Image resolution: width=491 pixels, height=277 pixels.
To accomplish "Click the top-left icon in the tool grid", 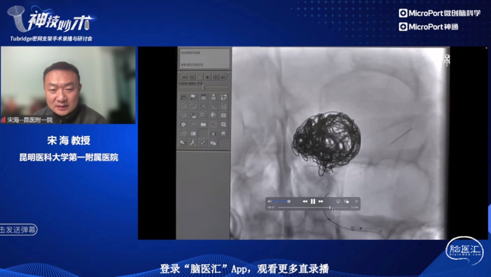I will click(183, 97).
